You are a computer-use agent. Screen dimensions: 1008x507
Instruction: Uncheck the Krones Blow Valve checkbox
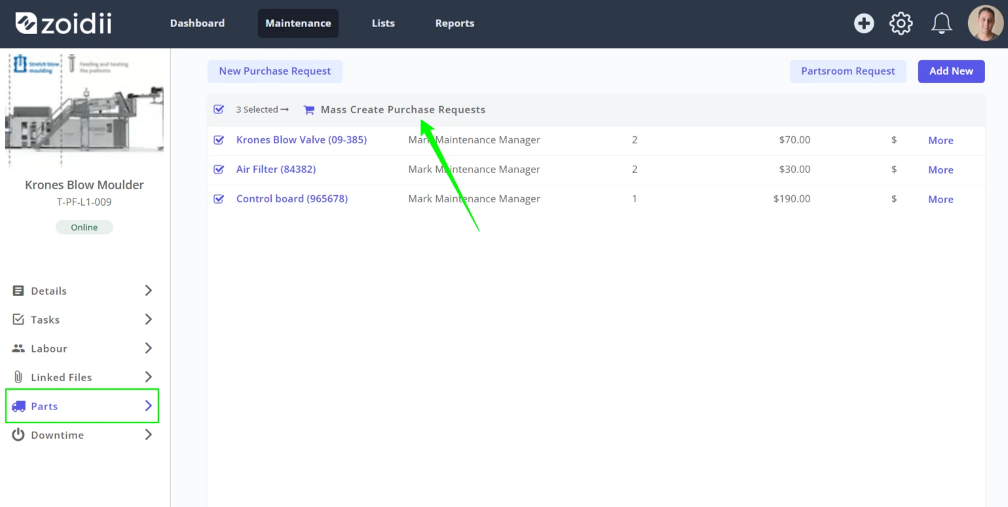tap(219, 140)
